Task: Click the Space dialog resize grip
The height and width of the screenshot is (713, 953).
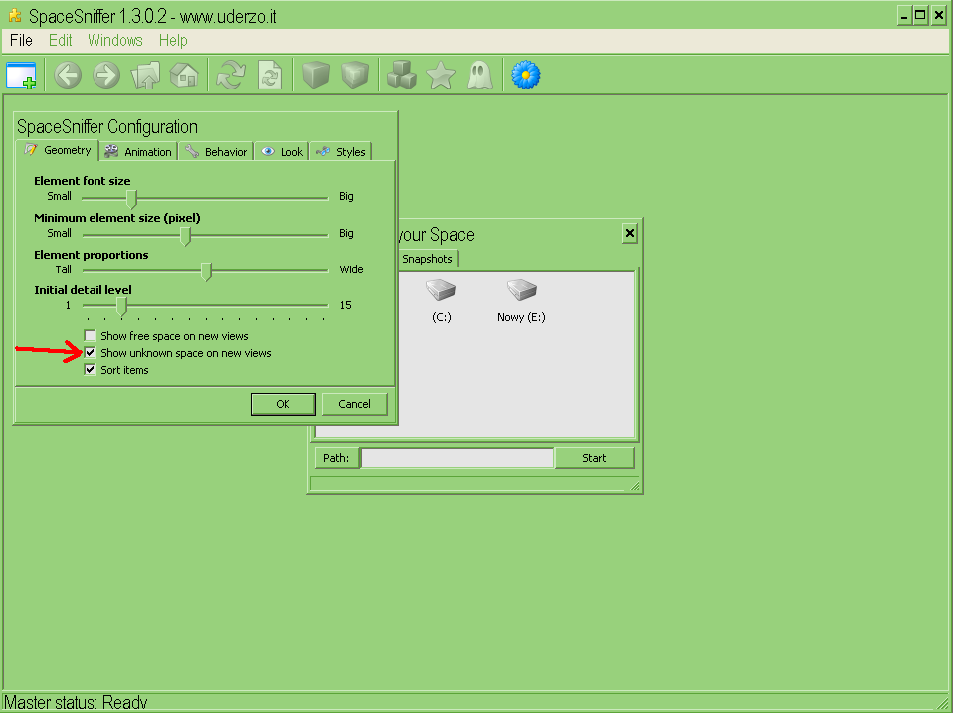Action: click(634, 486)
